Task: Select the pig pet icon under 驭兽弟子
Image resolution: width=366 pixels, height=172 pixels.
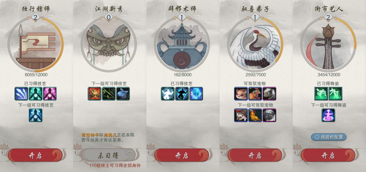Action: [241, 94]
